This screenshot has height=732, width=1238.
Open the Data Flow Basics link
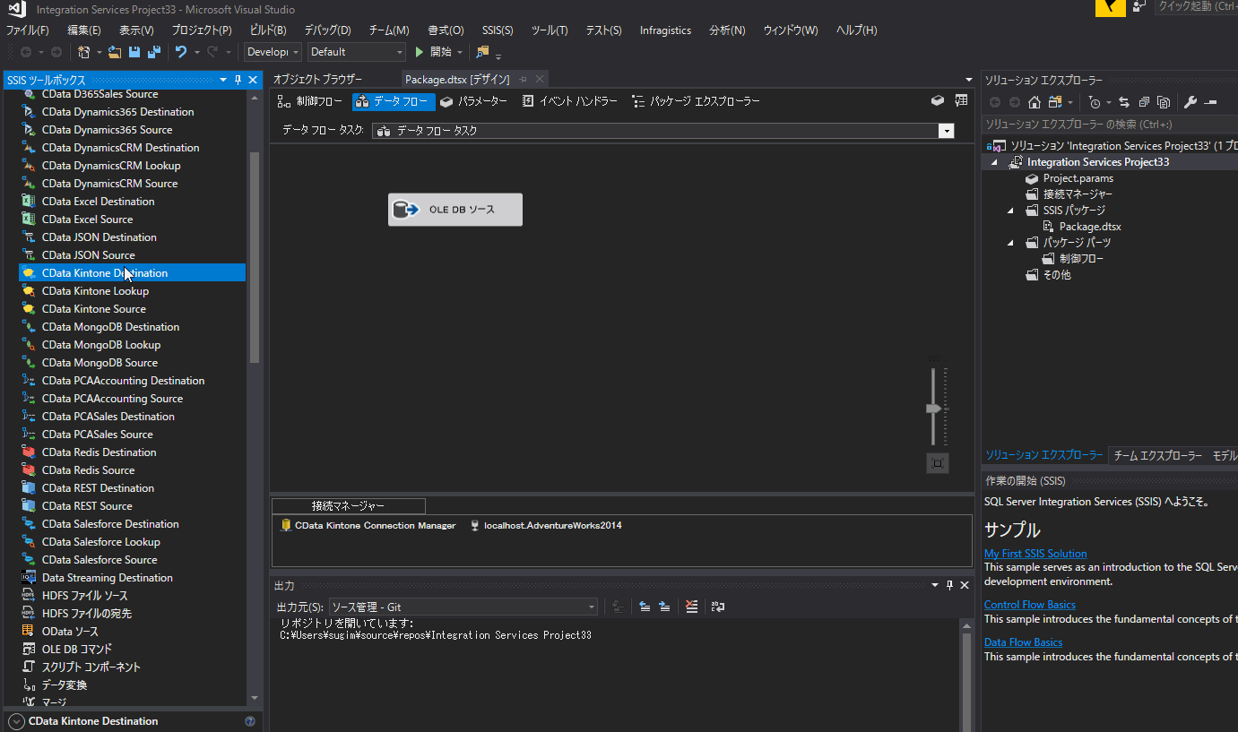[x=1023, y=642]
